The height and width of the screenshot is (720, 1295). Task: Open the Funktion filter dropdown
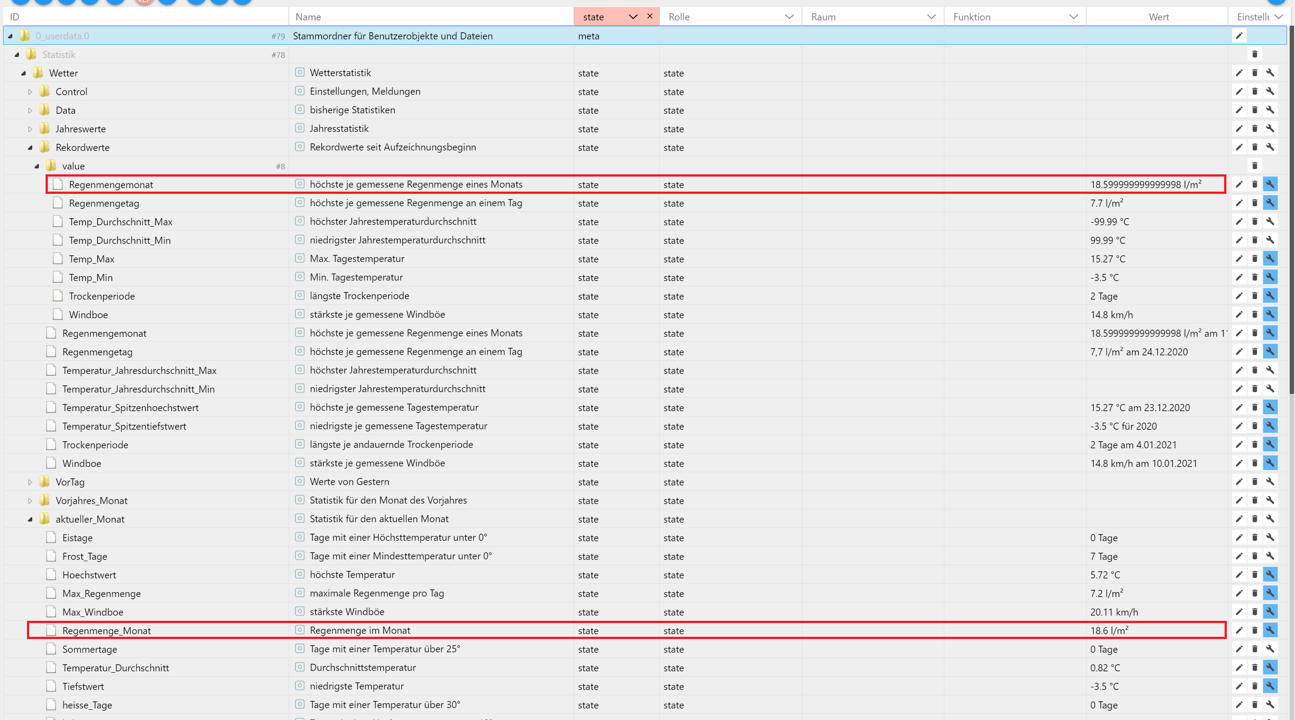coord(1073,16)
